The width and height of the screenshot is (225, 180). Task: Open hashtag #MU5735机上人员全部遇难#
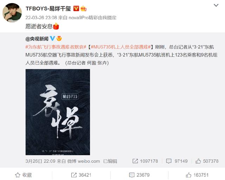(x=121, y=47)
